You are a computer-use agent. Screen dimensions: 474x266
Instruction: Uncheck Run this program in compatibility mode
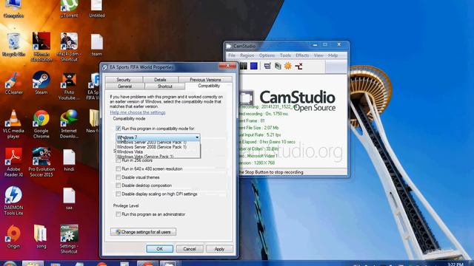pyautogui.click(x=118, y=129)
